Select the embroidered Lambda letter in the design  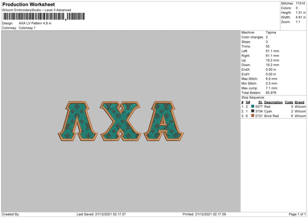pos(78,121)
